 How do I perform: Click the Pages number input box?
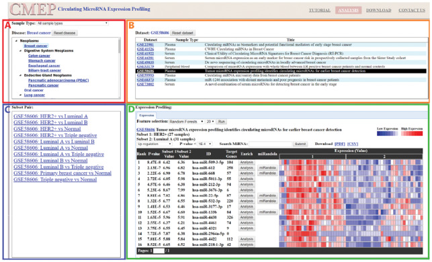coord(159,251)
